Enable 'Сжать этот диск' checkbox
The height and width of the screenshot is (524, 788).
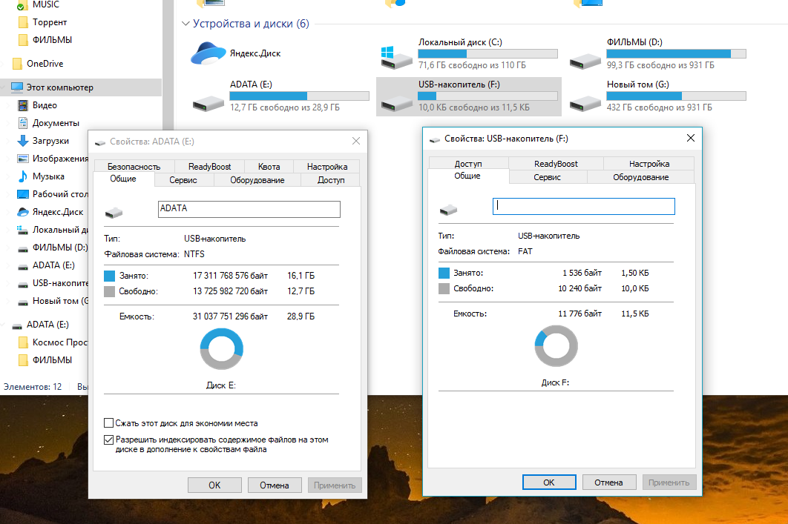[x=109, y=423]
